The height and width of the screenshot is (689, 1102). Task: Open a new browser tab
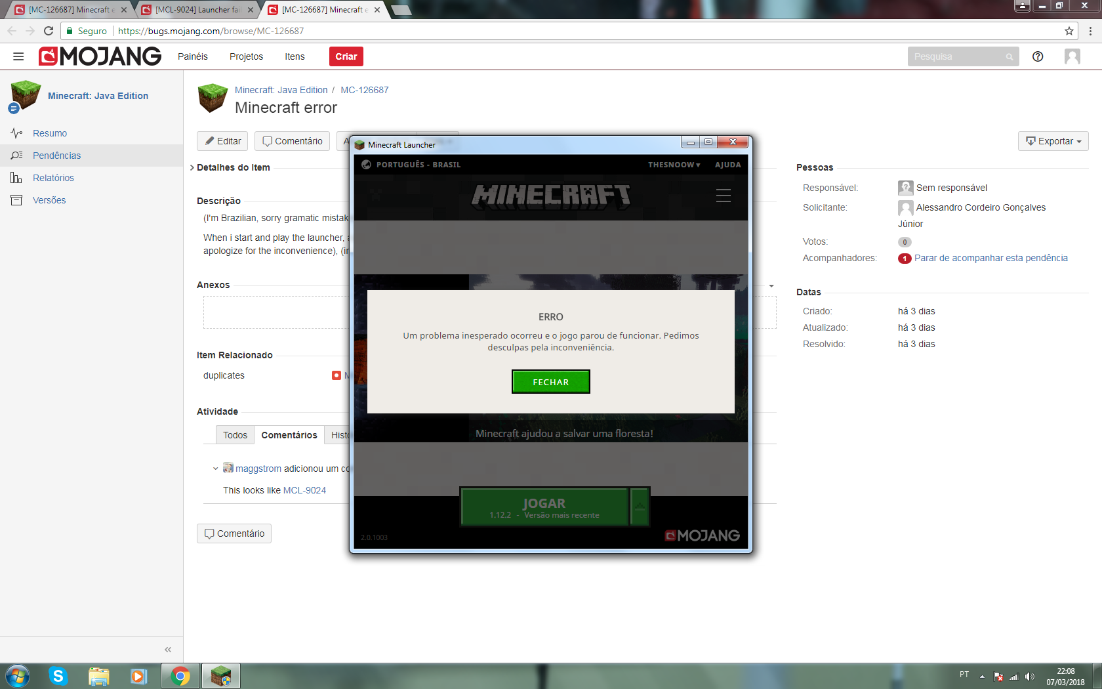401,10
